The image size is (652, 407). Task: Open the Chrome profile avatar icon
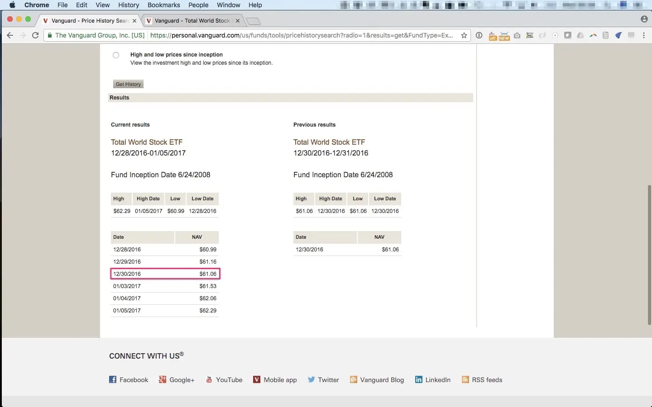coord(644,19)
